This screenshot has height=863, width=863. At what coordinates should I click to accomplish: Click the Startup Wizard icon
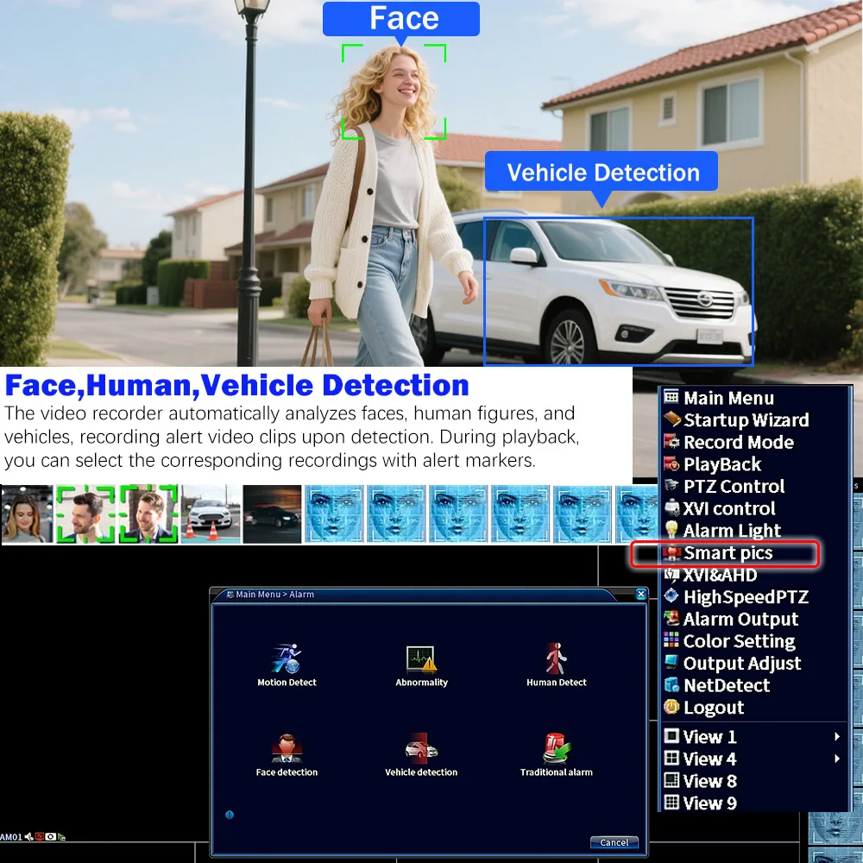point(671,419)
